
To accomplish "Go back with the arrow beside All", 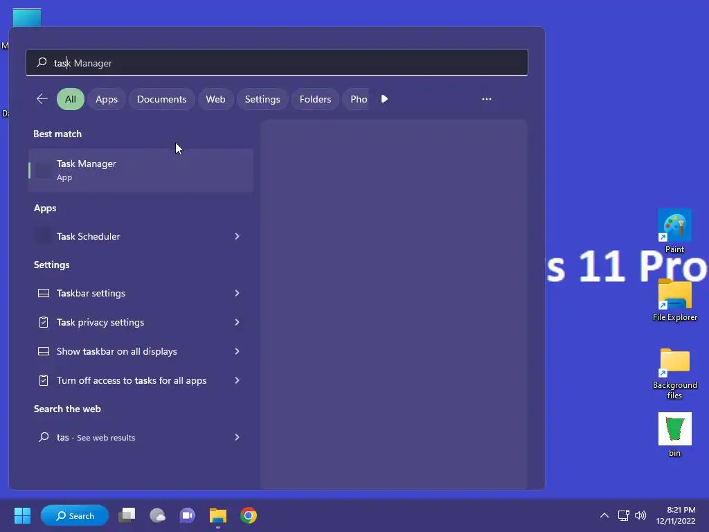I will (x=42, y=98).
